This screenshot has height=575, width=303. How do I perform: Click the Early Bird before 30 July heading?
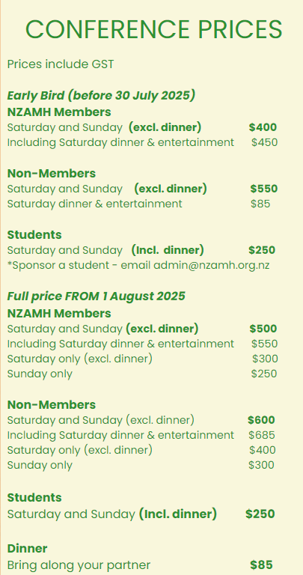(101, 95)
